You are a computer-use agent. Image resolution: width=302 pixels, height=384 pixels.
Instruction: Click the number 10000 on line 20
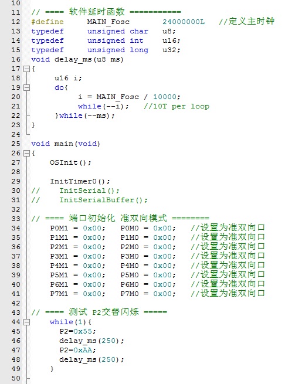[165, 97]
